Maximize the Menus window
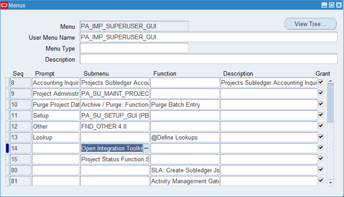Viewport: 344px width, 197px height. coord(332,5)
